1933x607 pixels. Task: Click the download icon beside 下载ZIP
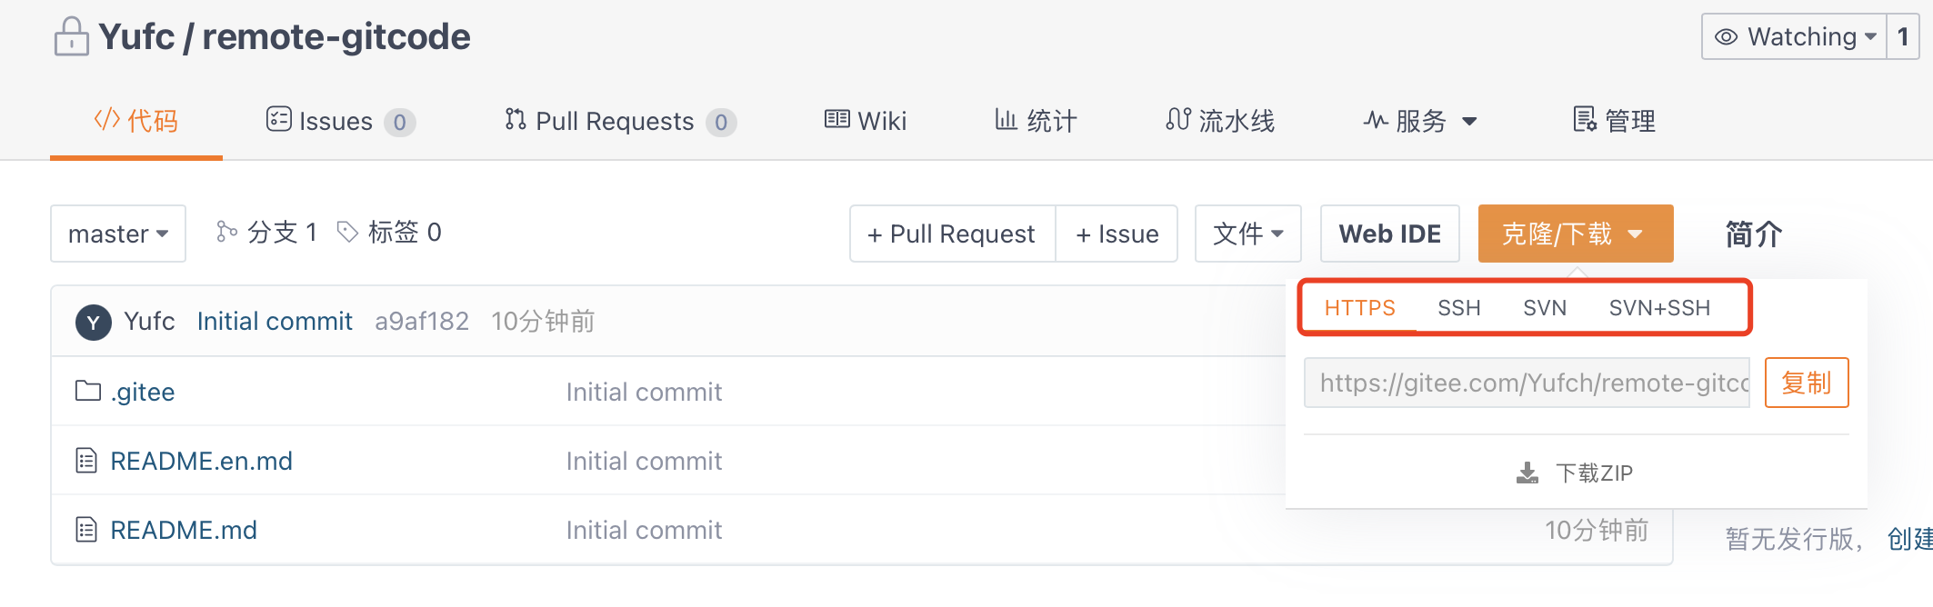click(x=1527, y=473)
